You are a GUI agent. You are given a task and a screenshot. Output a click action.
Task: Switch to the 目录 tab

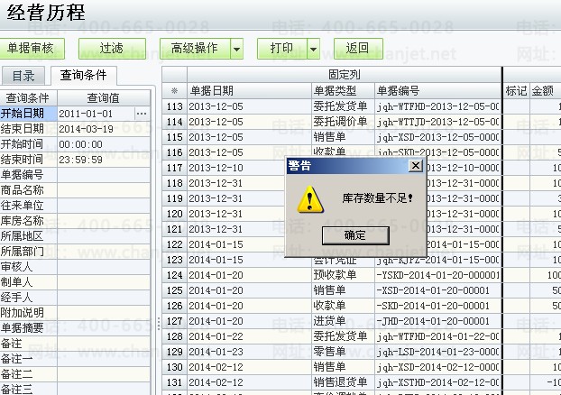pos(23,76)
